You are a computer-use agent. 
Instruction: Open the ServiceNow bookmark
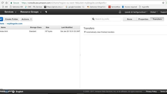coord(114,7)
